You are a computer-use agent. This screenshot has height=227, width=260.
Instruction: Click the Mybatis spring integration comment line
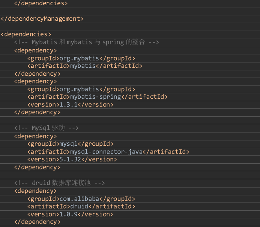click(87, 42)
